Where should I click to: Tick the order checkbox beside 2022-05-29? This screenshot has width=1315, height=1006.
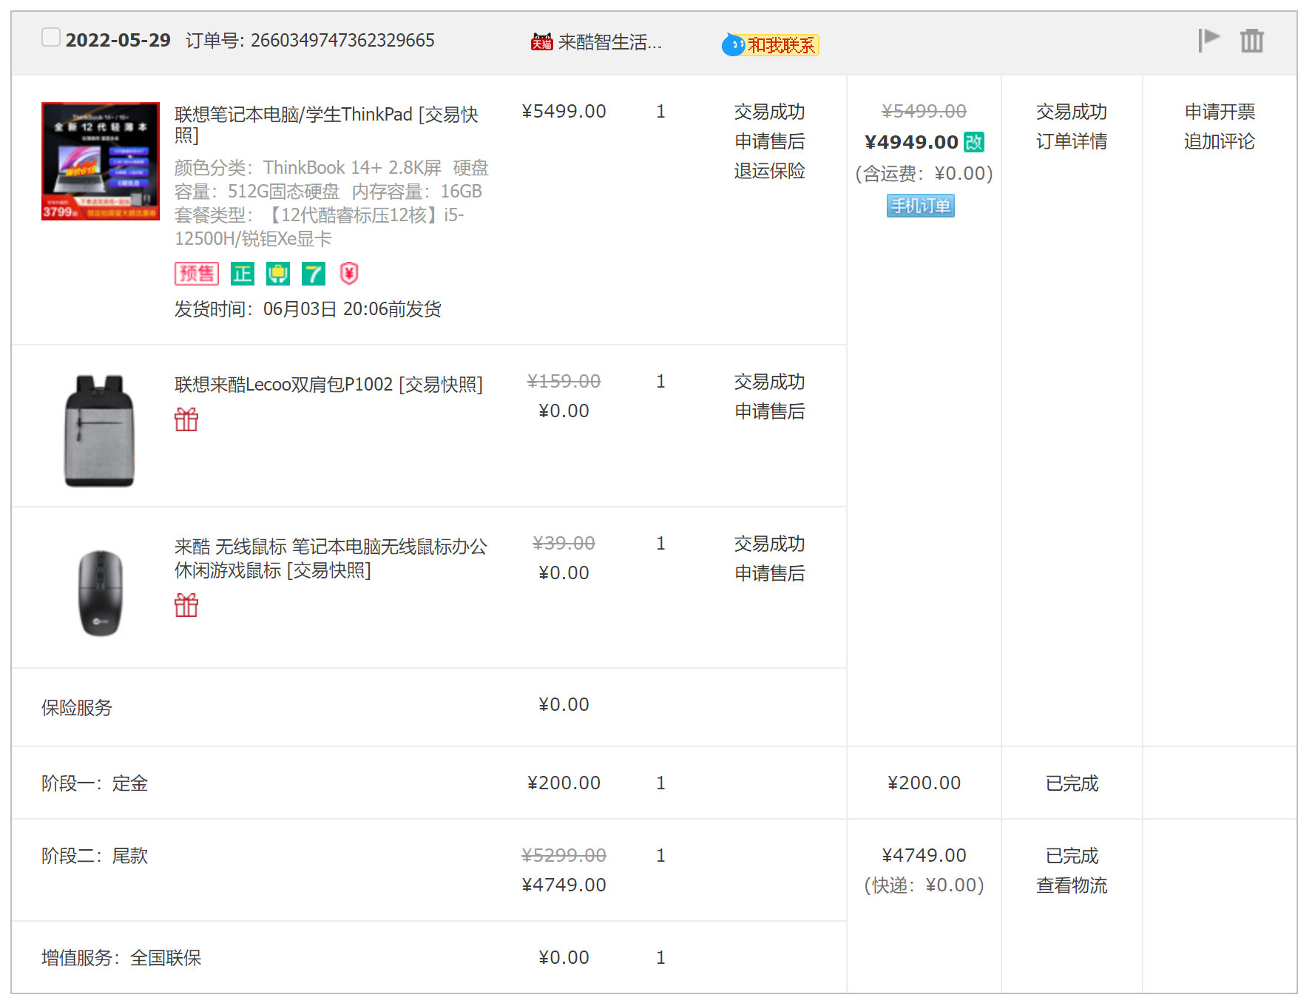click(x=51, y=37)
